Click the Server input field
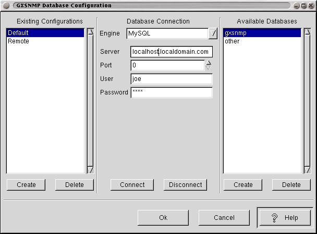 pyautogui.click(x=172, y=52)
